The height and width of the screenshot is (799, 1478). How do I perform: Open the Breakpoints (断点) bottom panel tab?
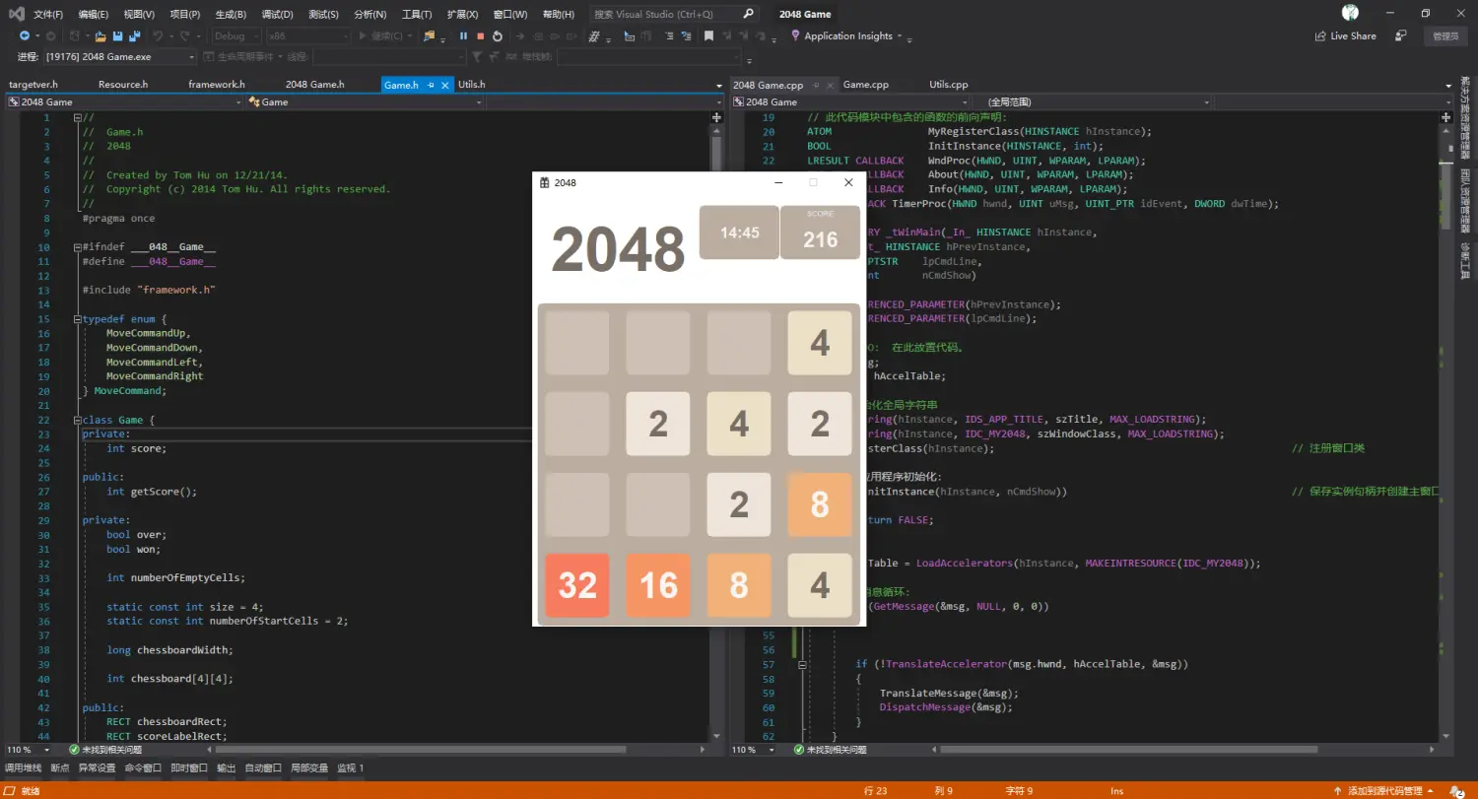coord(60,767)
